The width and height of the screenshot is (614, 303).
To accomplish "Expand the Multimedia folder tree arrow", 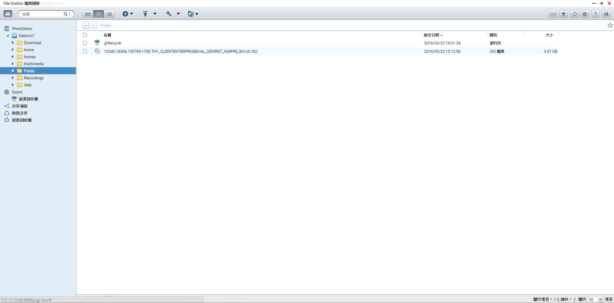I will pos(13,64).
